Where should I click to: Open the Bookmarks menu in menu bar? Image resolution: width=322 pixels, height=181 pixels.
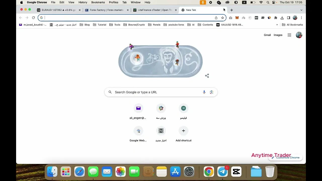click(98, 2)
